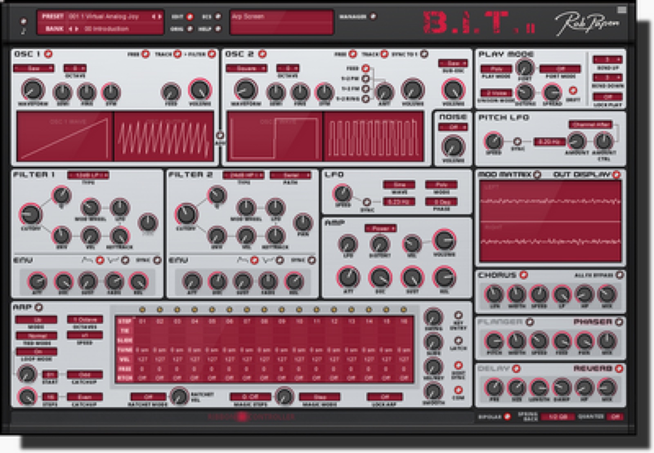Select previous bank with the left arrow
Screen dimensions: 654x453
[70, 29]
